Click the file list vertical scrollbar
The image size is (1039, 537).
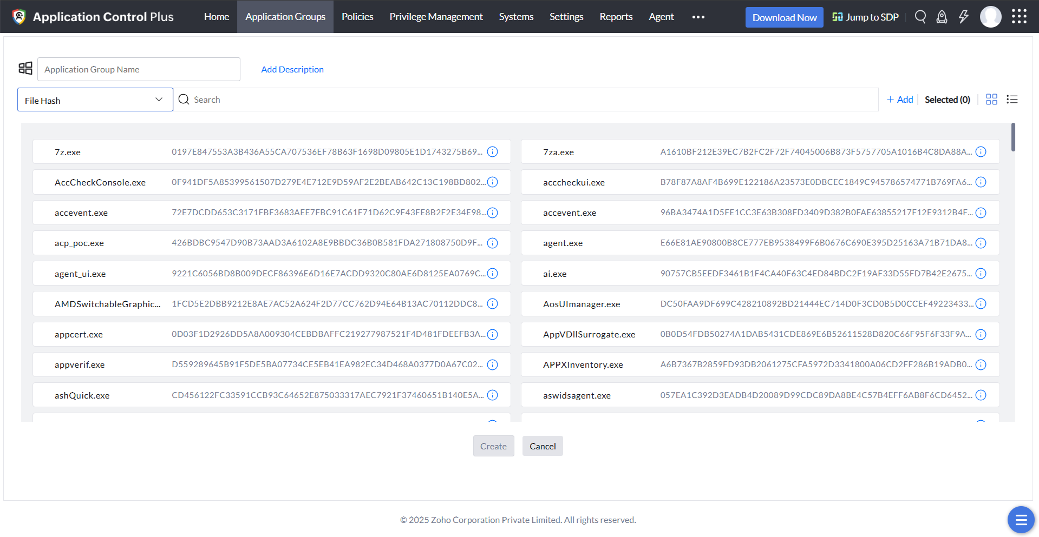point(1013,137)
